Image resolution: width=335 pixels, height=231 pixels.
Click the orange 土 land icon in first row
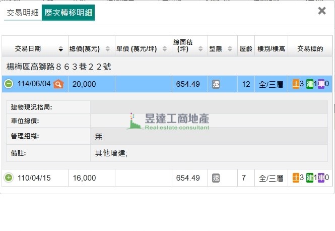point(296,84)
